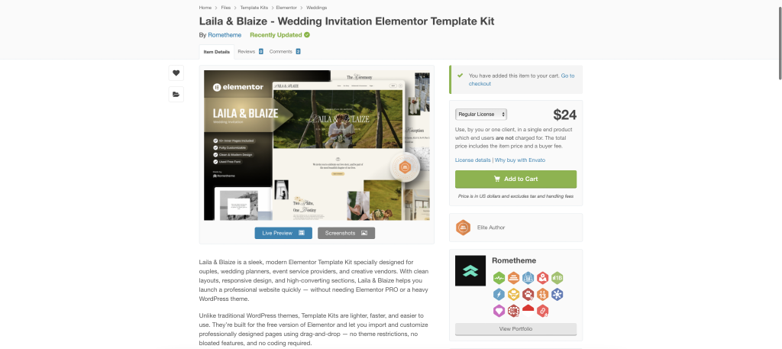Click the Screenshots button
The width and height of the screenshot is (782, 349).
pyautogui.click(x=346, y=233)
